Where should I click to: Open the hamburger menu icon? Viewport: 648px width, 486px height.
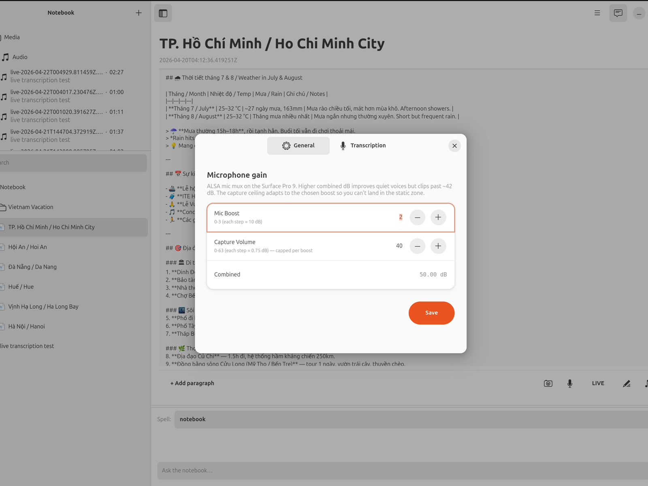(597, 13)
